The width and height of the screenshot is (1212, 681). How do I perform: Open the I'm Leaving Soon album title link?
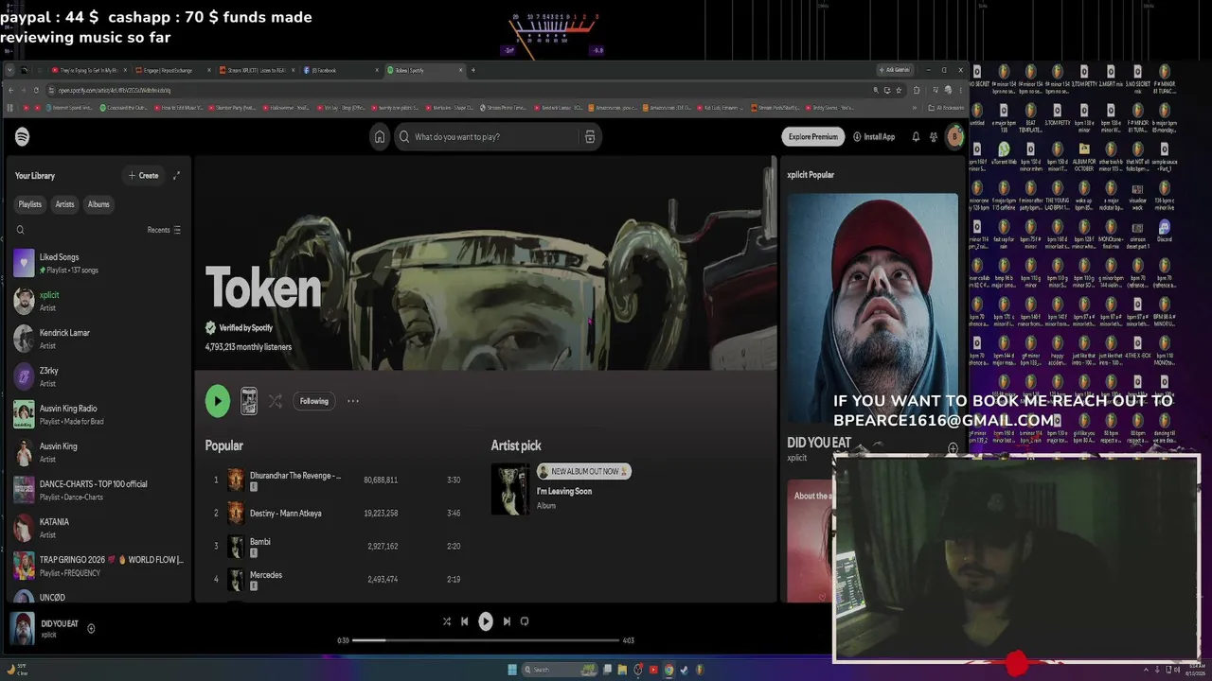click(564, 492)
